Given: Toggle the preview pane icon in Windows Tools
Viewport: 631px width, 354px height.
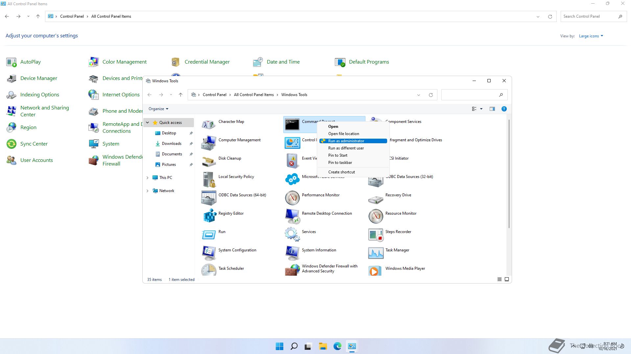Looking at the screenshot, I should [492, 109].
